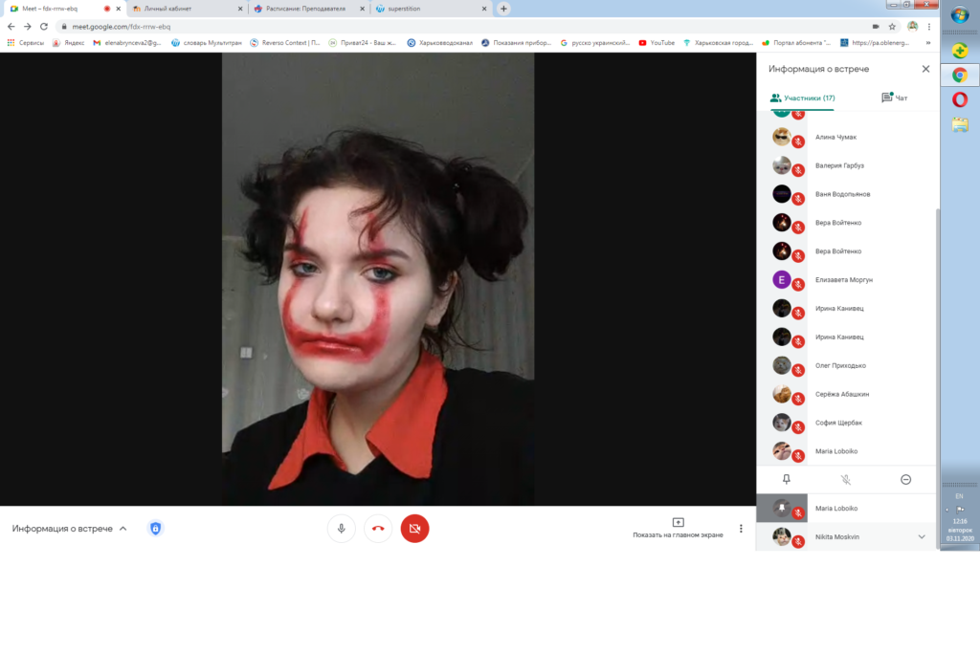Click the purple E avatar of Елизавета Моргун
The width and height of the screenshot is (980, 653).
coord(781,279)
